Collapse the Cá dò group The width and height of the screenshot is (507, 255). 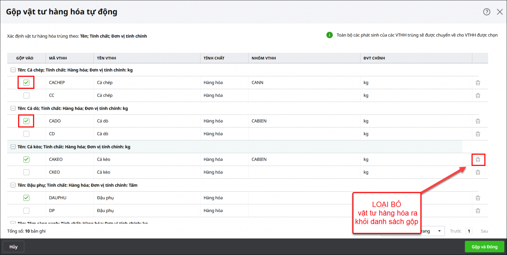13,108
